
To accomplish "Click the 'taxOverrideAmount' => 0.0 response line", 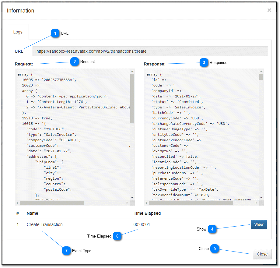I will pos(180,195).
